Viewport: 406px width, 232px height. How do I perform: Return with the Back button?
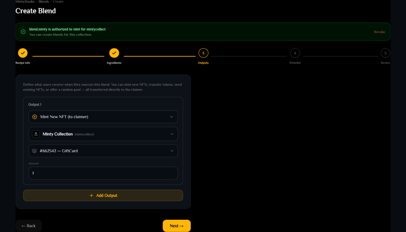click(x=29, y=226)
